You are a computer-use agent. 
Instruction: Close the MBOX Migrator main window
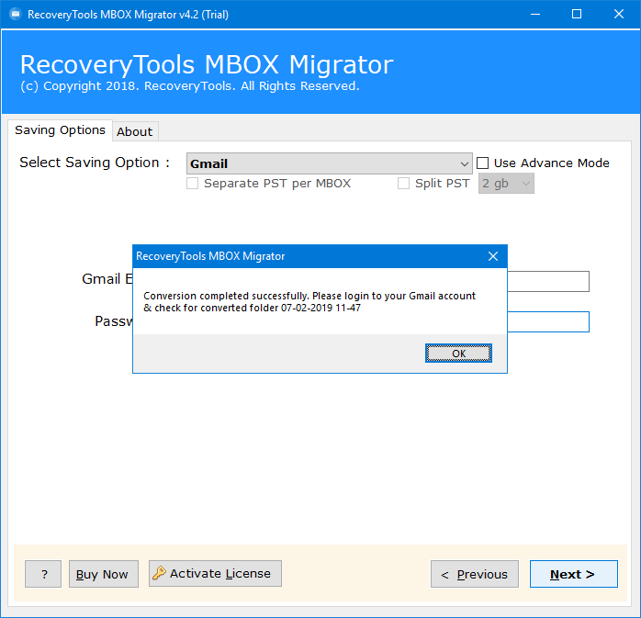pos(619,15)
